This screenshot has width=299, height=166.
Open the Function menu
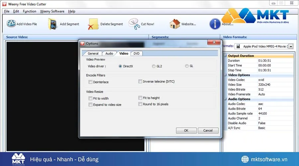[30, 11]
